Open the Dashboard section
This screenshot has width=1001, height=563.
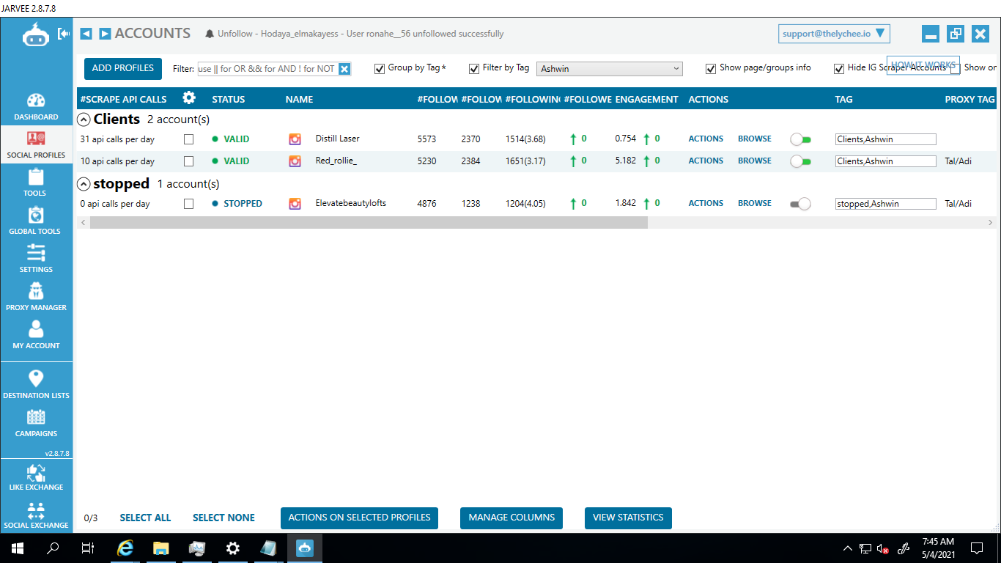point(36,107)
